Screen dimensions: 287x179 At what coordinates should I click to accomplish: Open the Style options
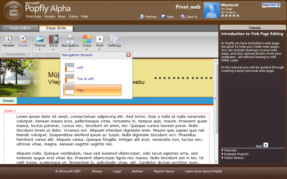click(x=53, y=39)
